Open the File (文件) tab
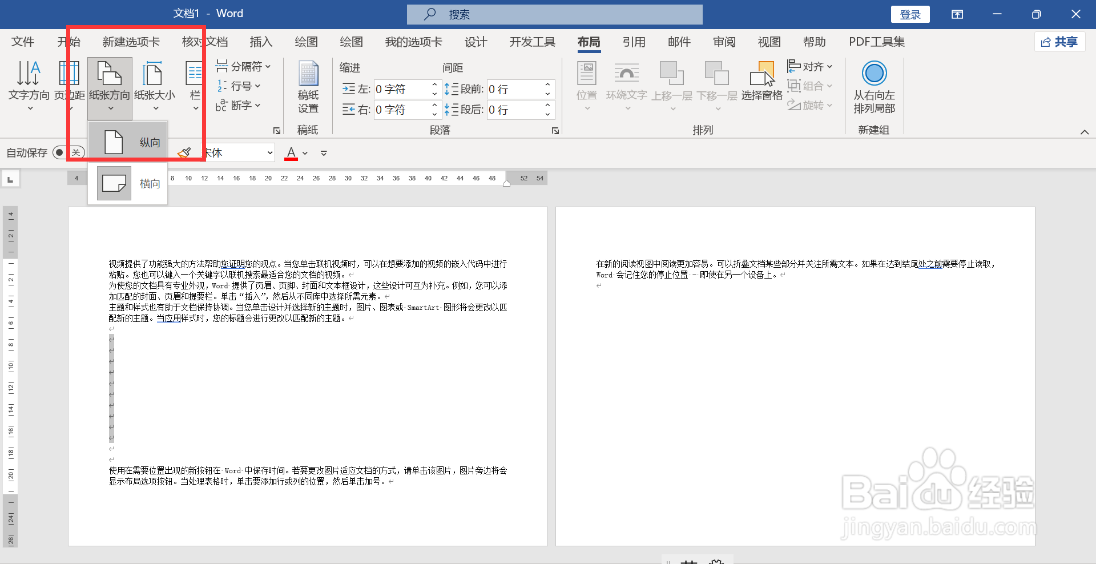Image resolution: width=1096 pixels, height=564 pixels. tap(23, 42)
